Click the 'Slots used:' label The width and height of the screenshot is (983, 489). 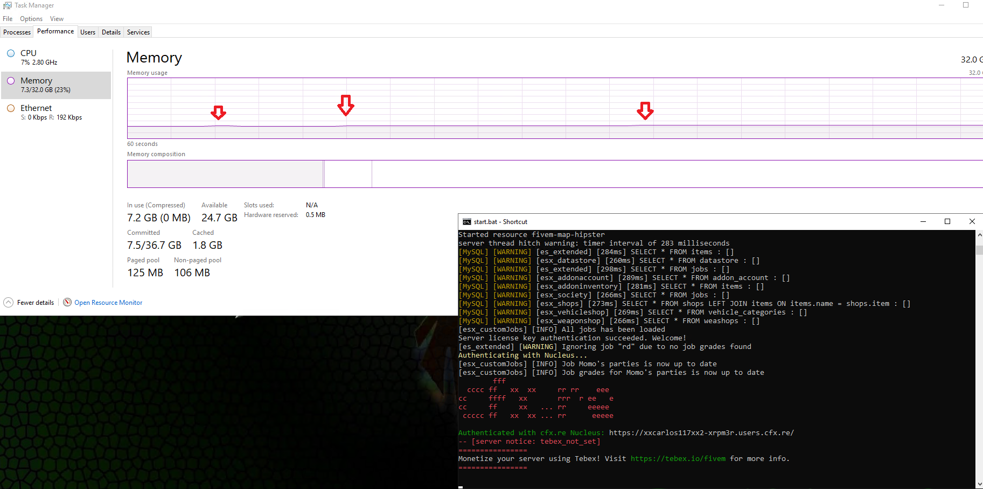[259, 205]
